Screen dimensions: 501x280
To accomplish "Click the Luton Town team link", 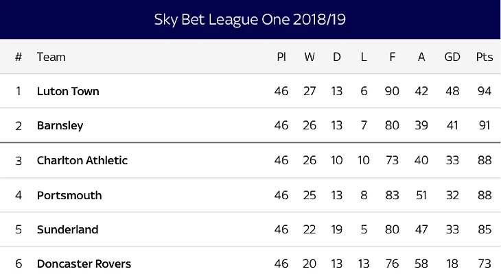I will (x=68, y=91).
